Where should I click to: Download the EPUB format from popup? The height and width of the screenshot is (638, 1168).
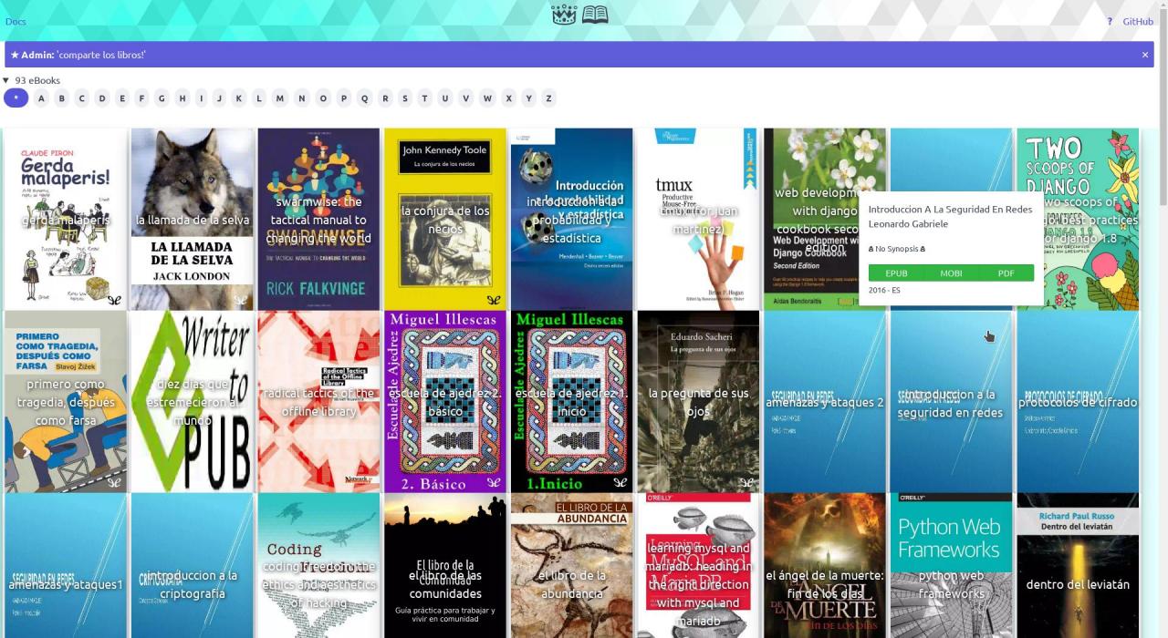pos(896,273)
